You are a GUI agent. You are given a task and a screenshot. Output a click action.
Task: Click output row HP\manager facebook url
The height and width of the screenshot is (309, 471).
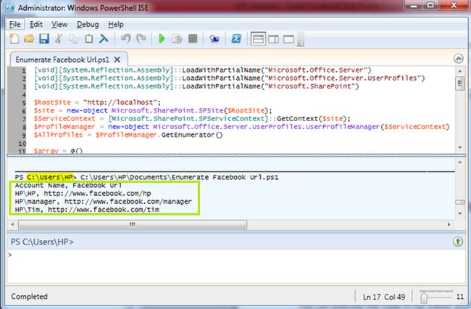(104, 201)
